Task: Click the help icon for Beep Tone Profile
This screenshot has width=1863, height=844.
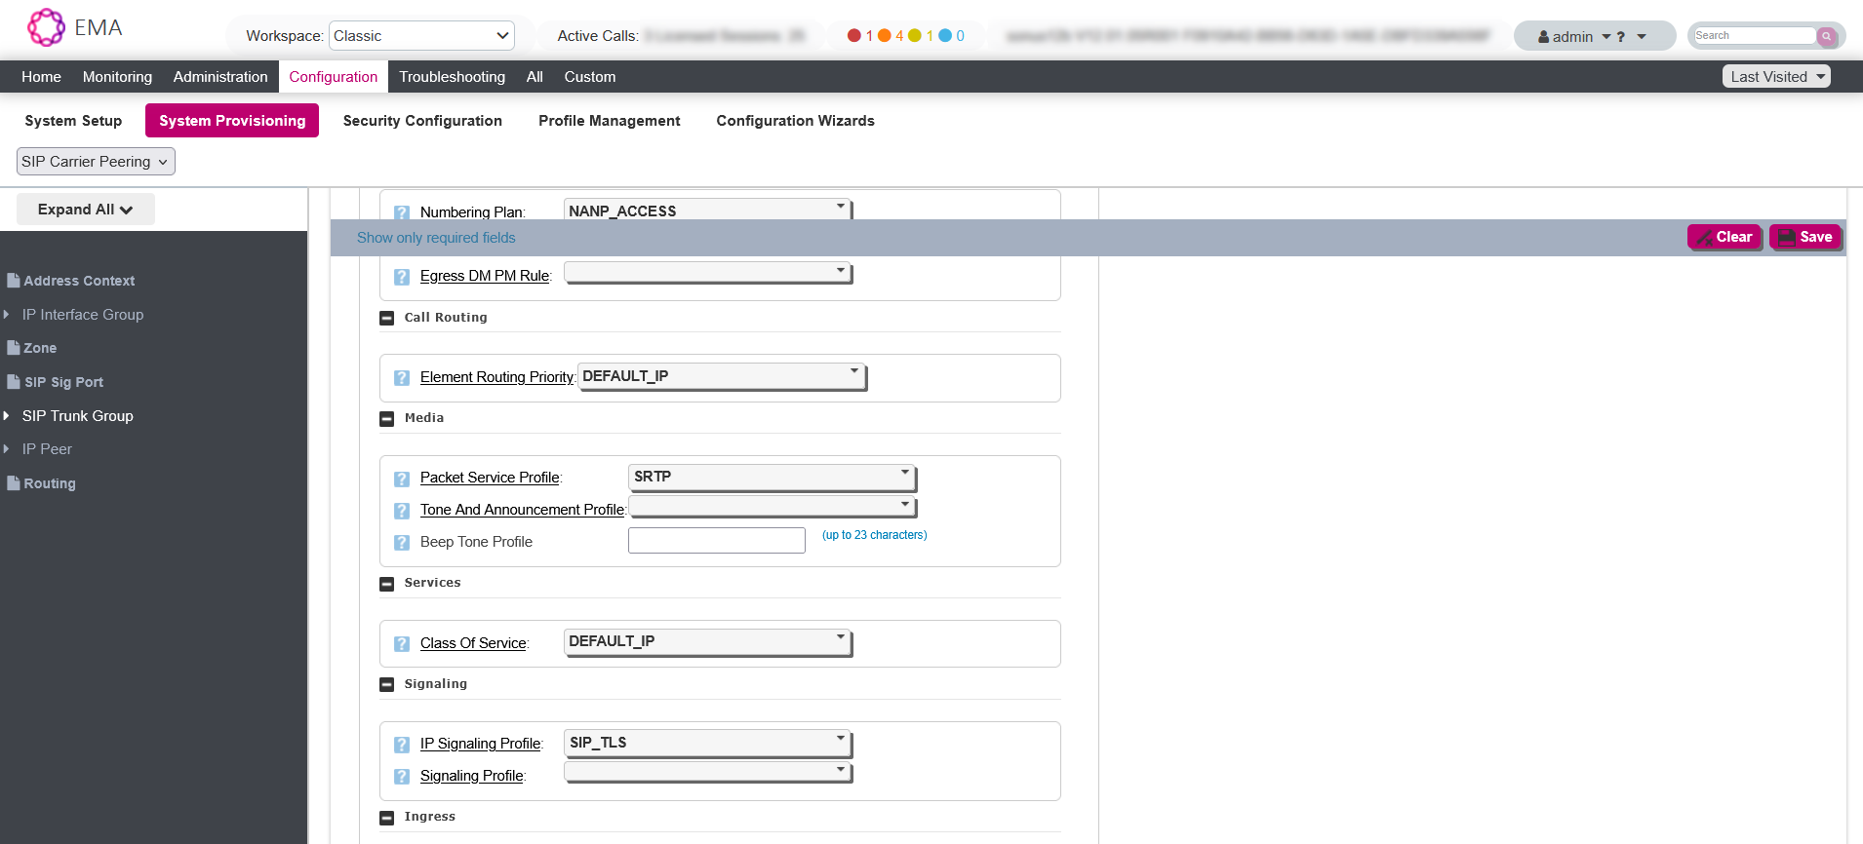Action: (401, 543)
